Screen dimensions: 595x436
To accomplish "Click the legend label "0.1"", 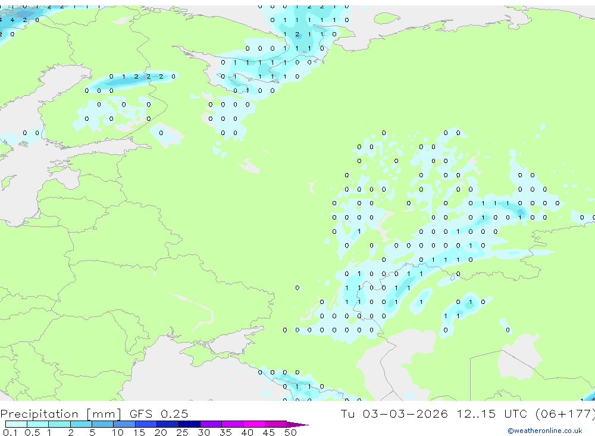I will coord(10,432).
